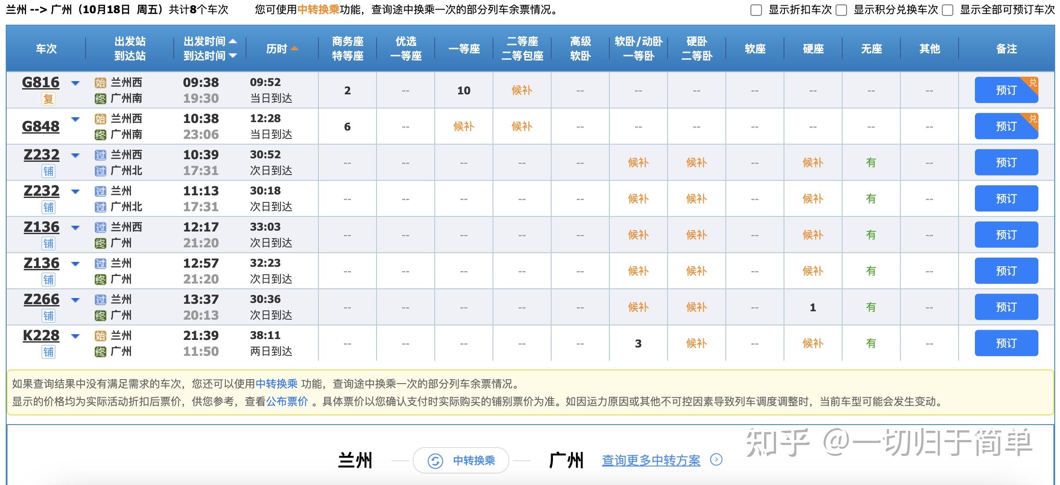Tick 显示积分兑换车次 checkbox
This screenshot has width=1060, height=485.
click(841, 10)
